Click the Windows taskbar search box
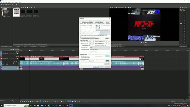 coord(16,106)
